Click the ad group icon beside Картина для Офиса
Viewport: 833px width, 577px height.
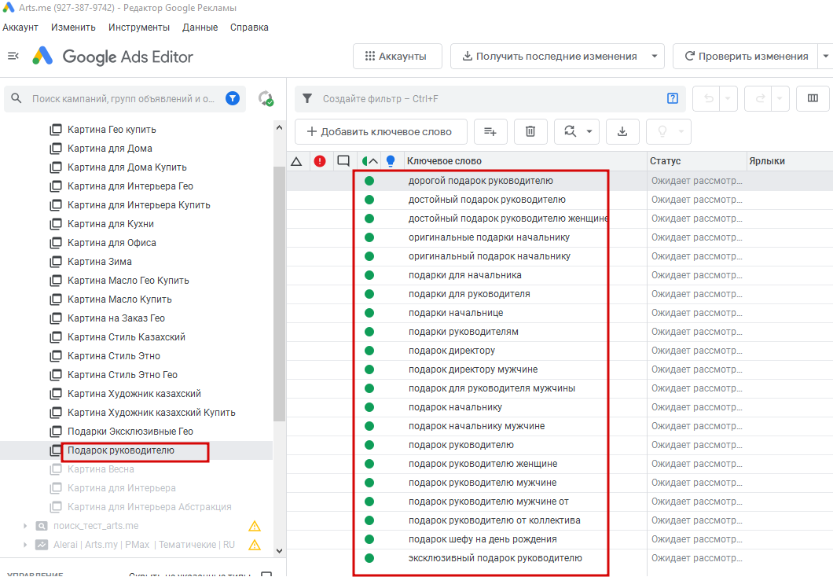(56, 243)
